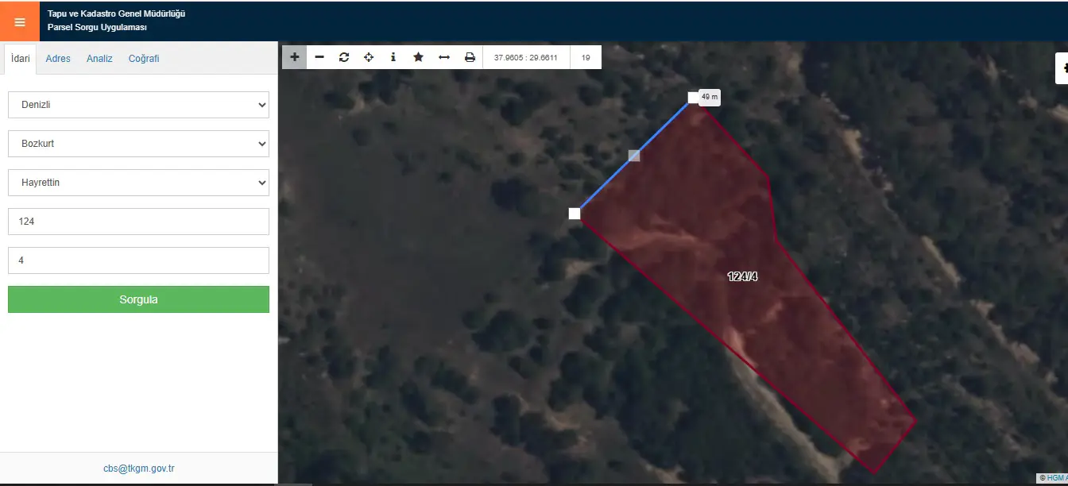Expand the Hayrettin neighborhood dropdown

[138, 183]
